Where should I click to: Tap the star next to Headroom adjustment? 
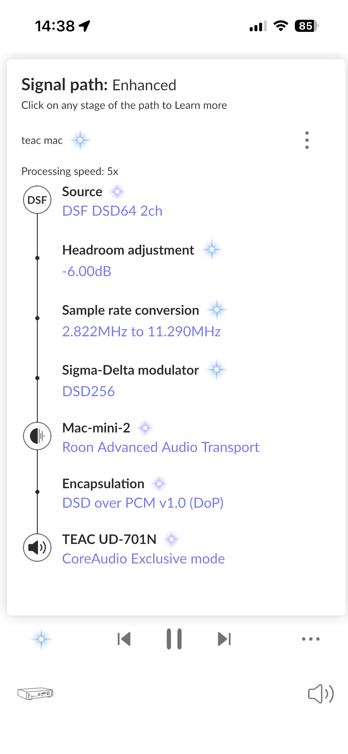tap(212, 250)
